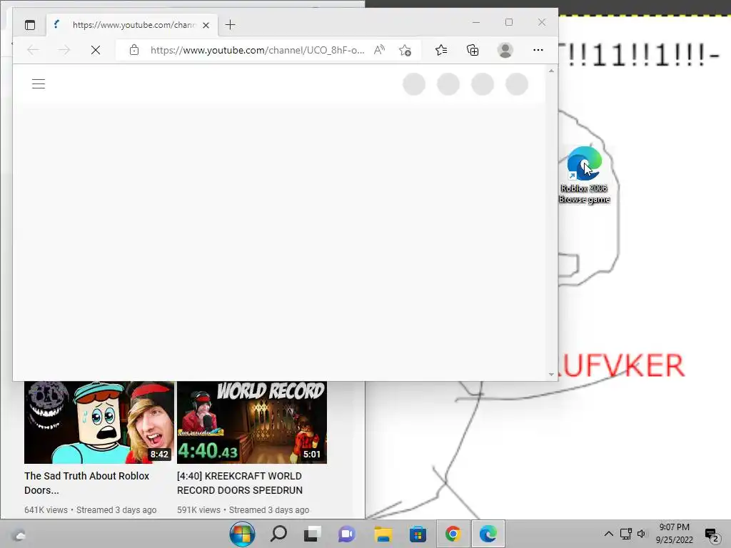Click the Edge back arrow
This screenshot has height=548, width=731.
[33, 50]
